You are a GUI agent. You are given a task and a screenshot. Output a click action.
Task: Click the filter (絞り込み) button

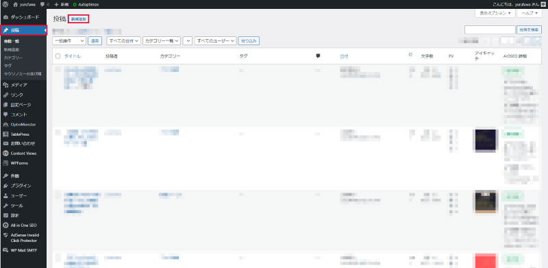tap(249, 41)
